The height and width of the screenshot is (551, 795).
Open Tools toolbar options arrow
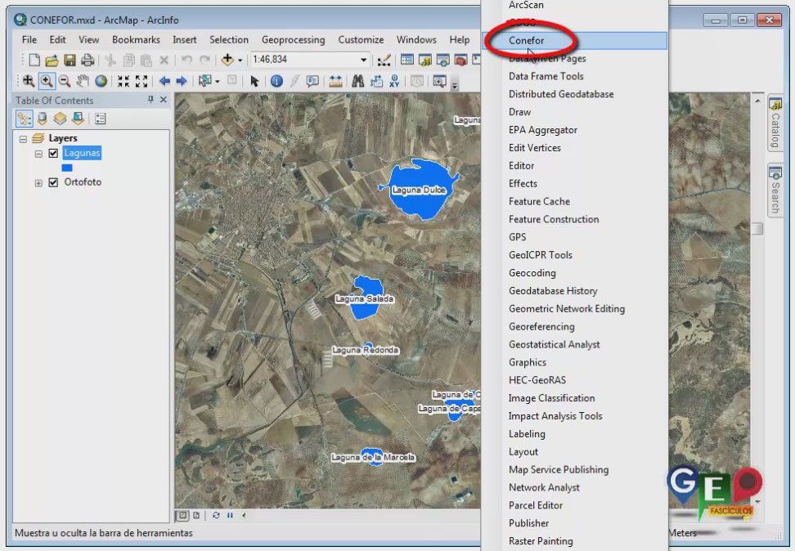click(455, 86)
